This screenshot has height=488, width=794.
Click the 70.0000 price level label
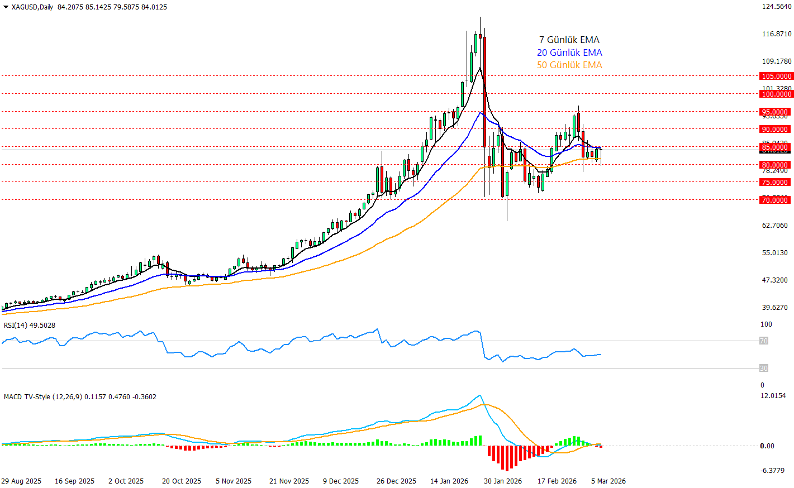[x=774, y=200]
